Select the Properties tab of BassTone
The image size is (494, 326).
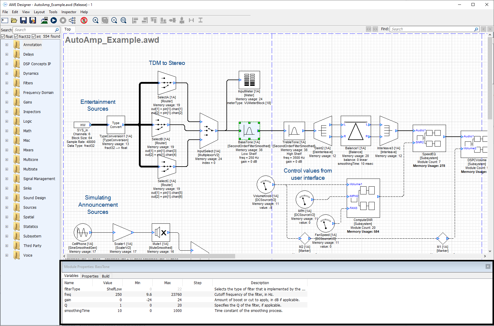tap(90, 276)
